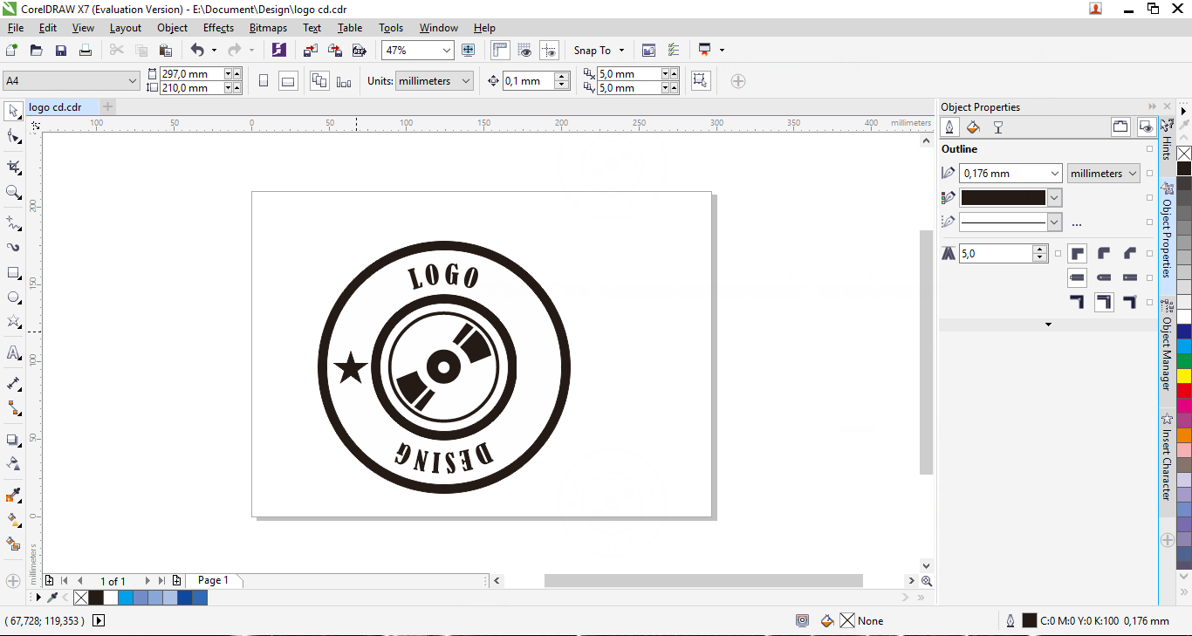Open the A4 page size dropdown
The width and height of the screenshot is (1192, 636).
click(133, 81)
